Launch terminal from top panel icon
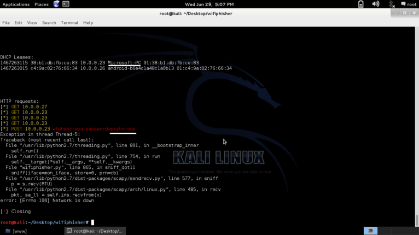The image size is (419, 235). (66, 4)
